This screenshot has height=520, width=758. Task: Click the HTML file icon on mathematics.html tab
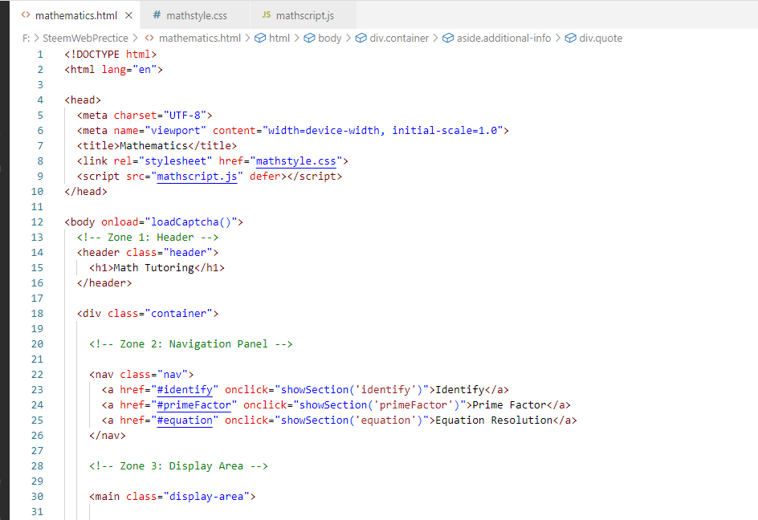coord(26,15)
